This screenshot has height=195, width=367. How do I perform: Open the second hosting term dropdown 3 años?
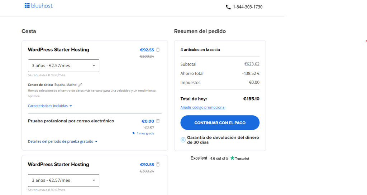63,180
